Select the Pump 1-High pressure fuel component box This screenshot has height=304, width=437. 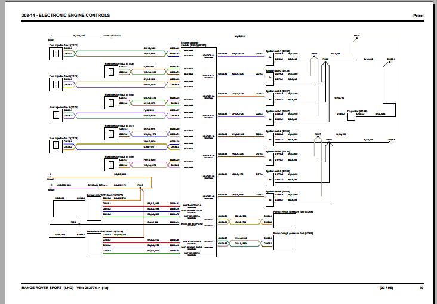(x=285, y=221)
